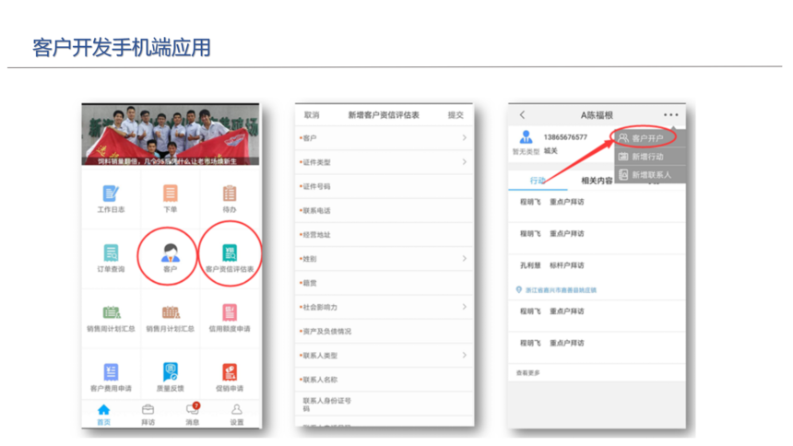Switch to the 相关内容 tab
The image size is (793, 446).
597,181
